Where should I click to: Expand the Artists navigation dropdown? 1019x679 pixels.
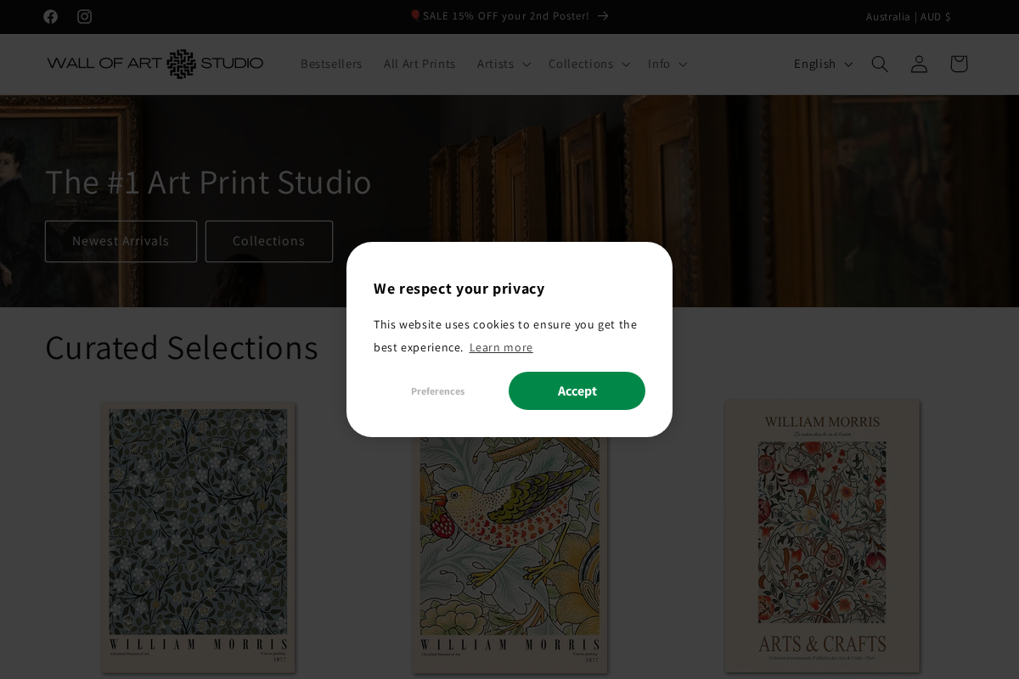(x=503, y=64)
